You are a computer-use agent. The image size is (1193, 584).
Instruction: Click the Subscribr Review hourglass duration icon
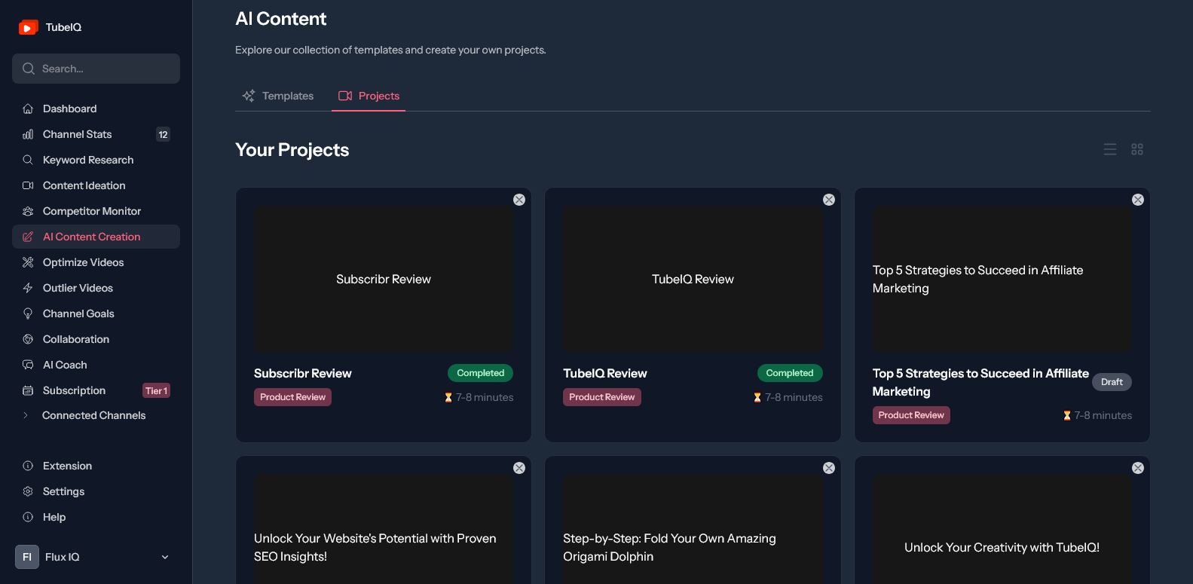pyautogui.click(x=448, y=397)
